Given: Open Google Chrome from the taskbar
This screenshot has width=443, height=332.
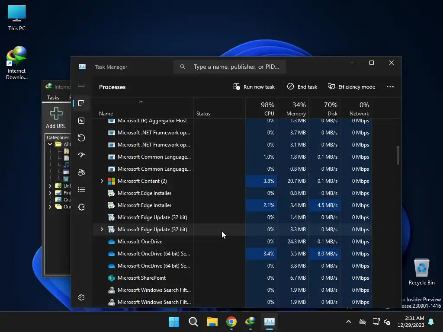Looking at the screenshot, I should 231,322.
